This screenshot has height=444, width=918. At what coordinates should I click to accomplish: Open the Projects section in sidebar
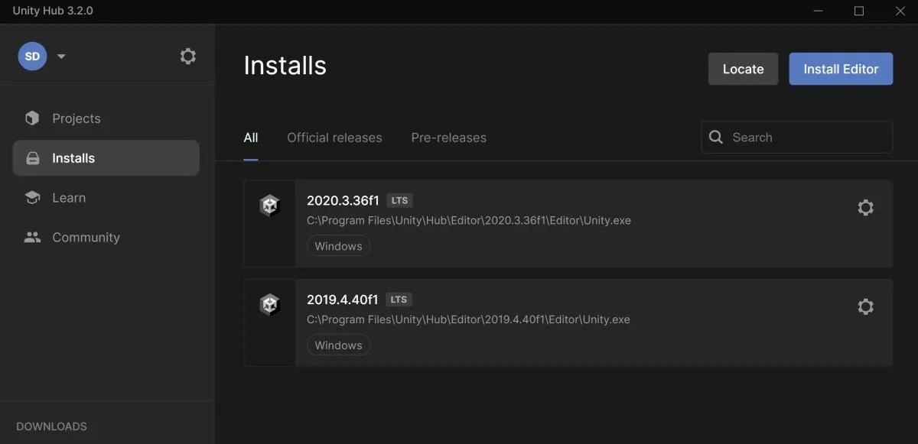tap(76, 118)
